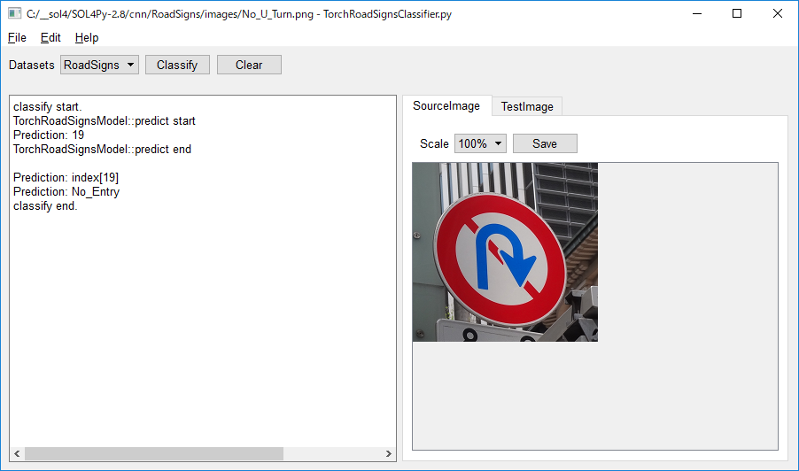
Task: Click the Classify button
Action: (x=177, y=66)
